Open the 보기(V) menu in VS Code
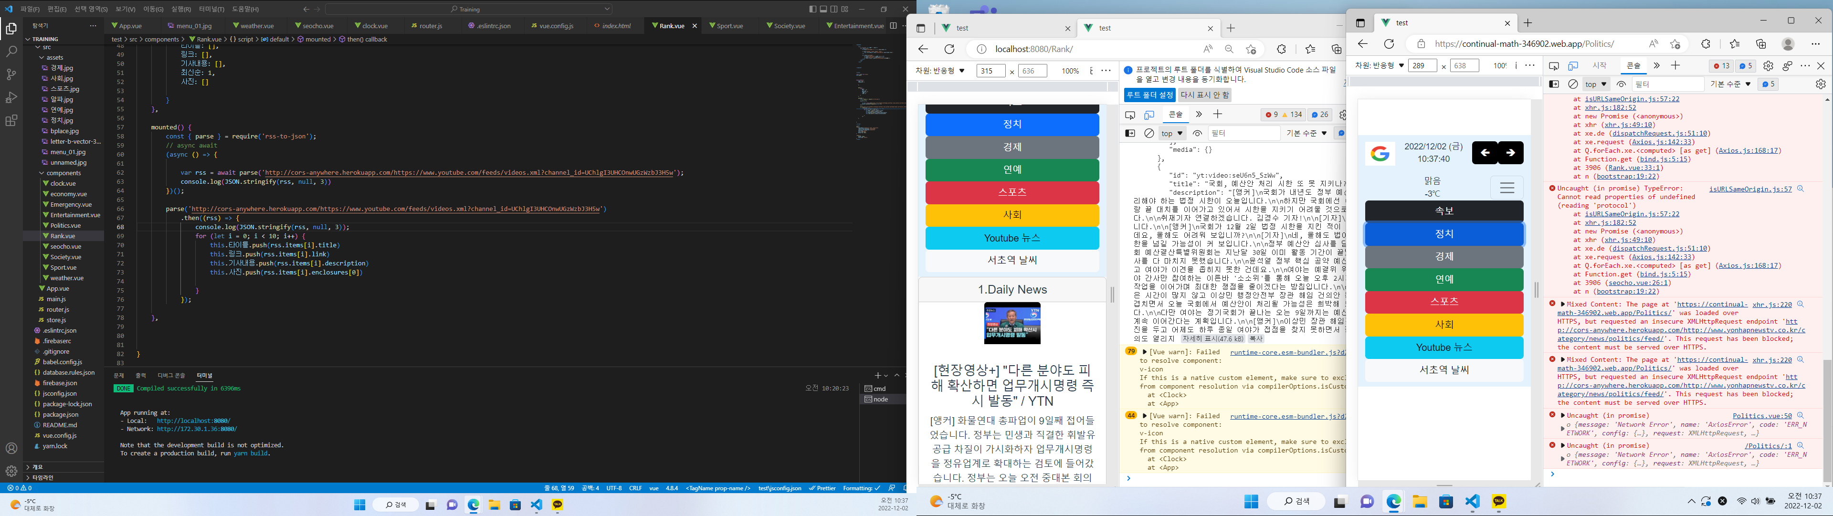The image size is (1833, 516). [x=125, y=9]
